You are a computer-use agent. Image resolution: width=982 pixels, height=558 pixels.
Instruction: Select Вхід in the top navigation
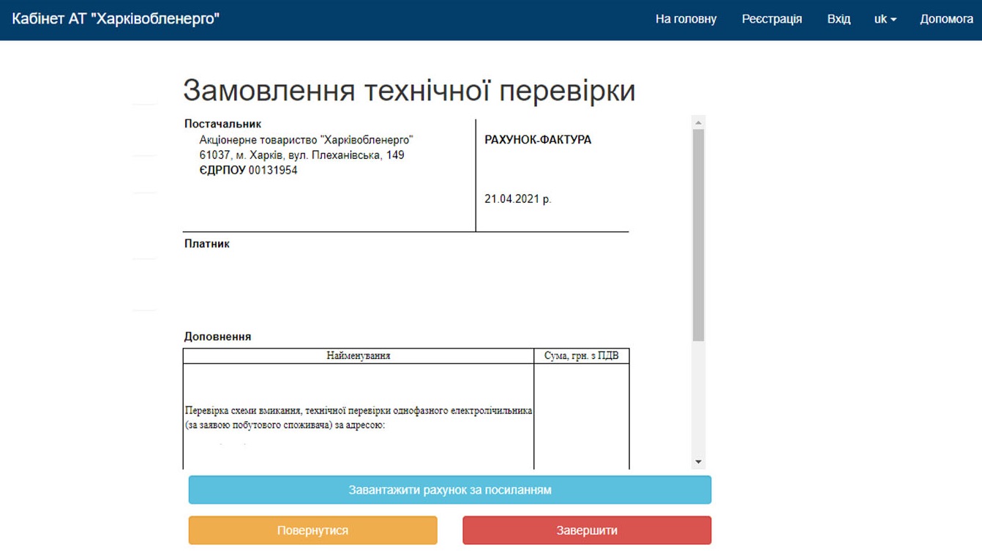point(837,18)
